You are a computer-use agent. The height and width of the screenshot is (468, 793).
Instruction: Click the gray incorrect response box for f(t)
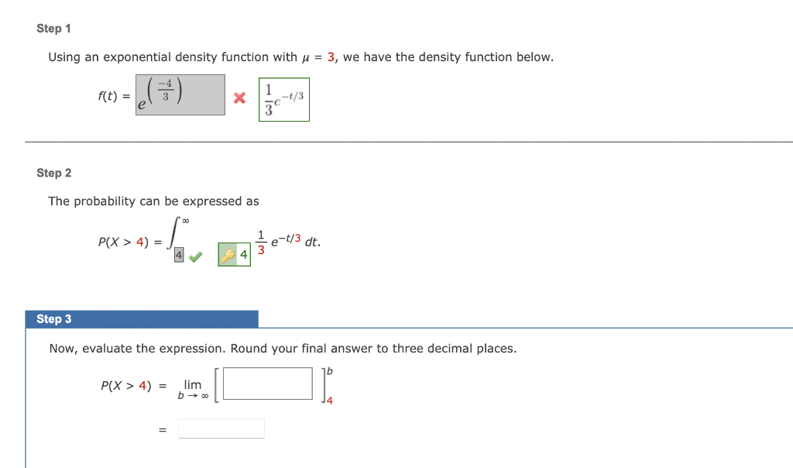(180, 94)
